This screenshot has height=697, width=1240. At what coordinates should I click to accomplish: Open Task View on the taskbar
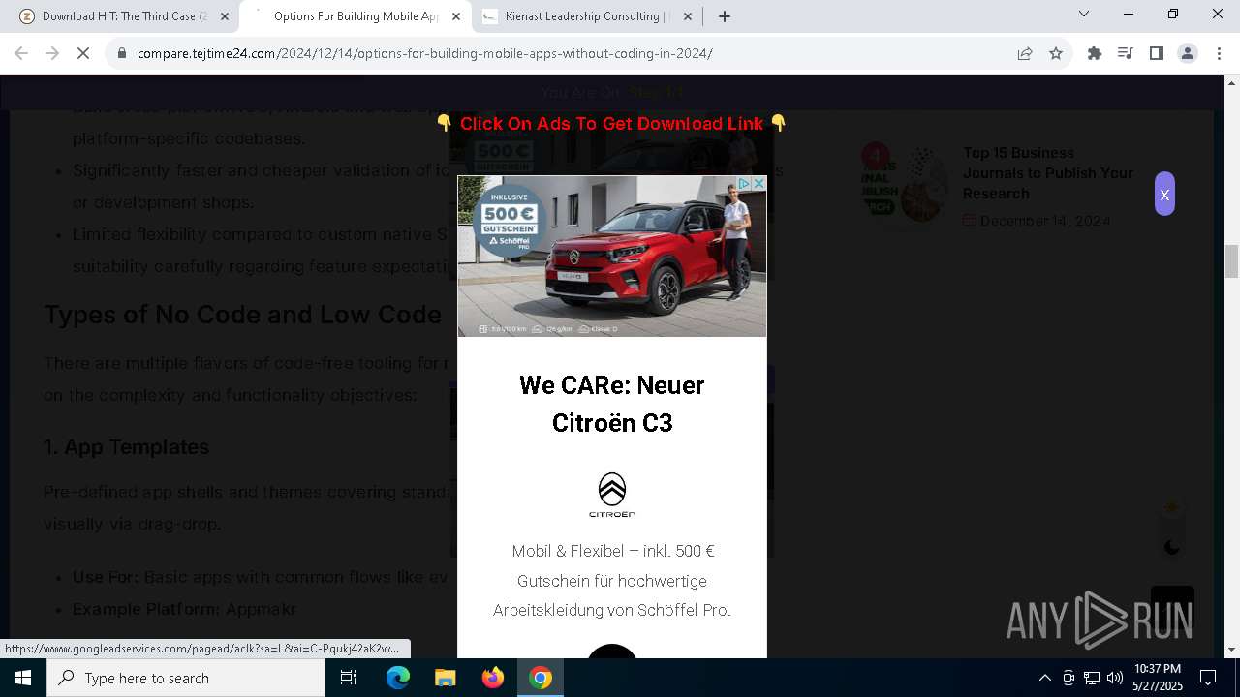coord(349,678)
